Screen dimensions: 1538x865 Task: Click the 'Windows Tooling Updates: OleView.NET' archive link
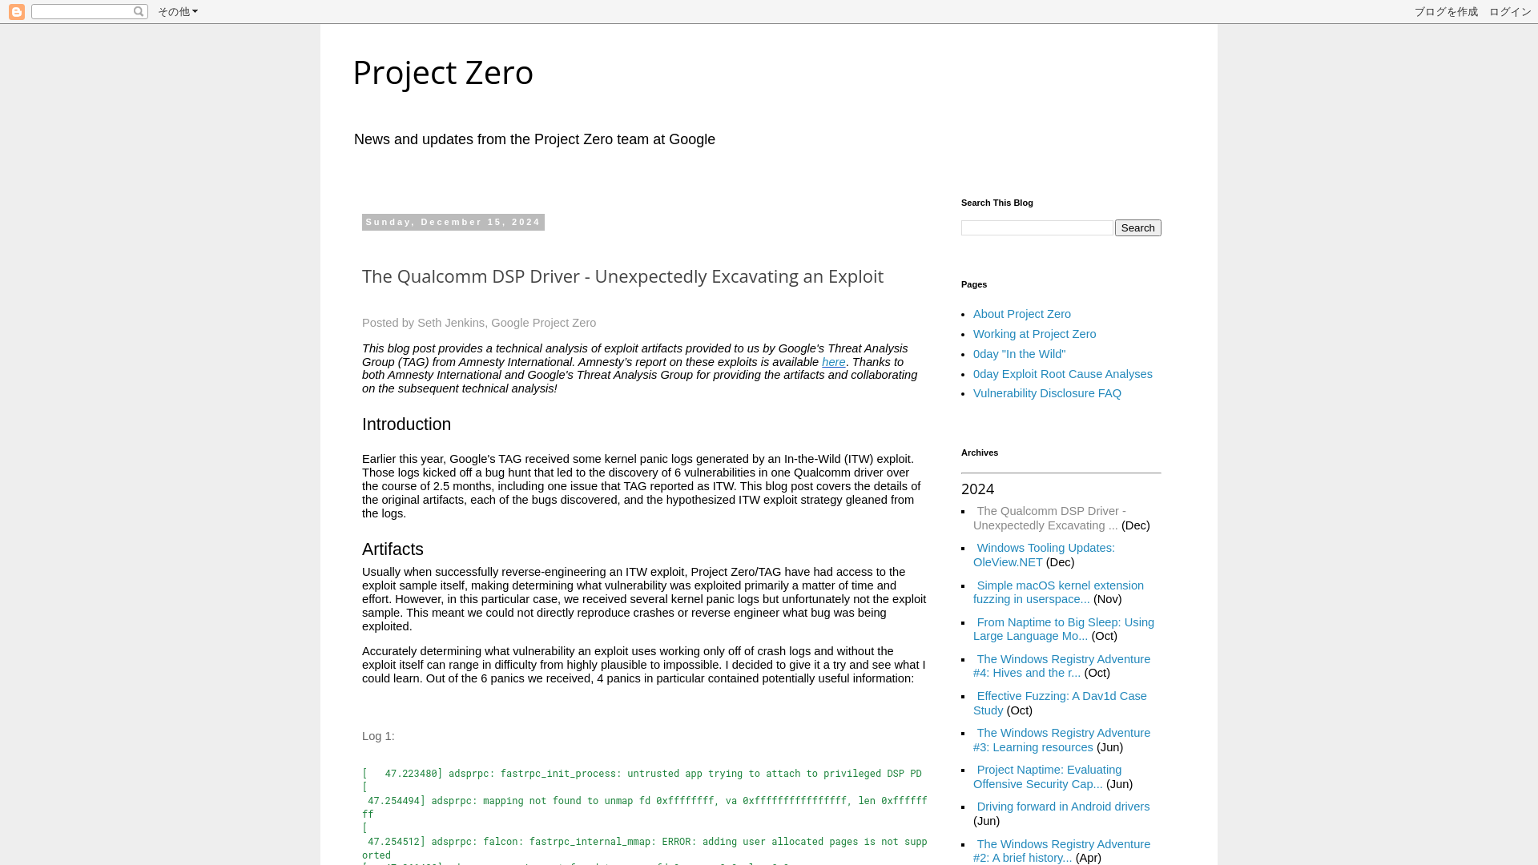pyautogui.click(x=1044, y=554)
